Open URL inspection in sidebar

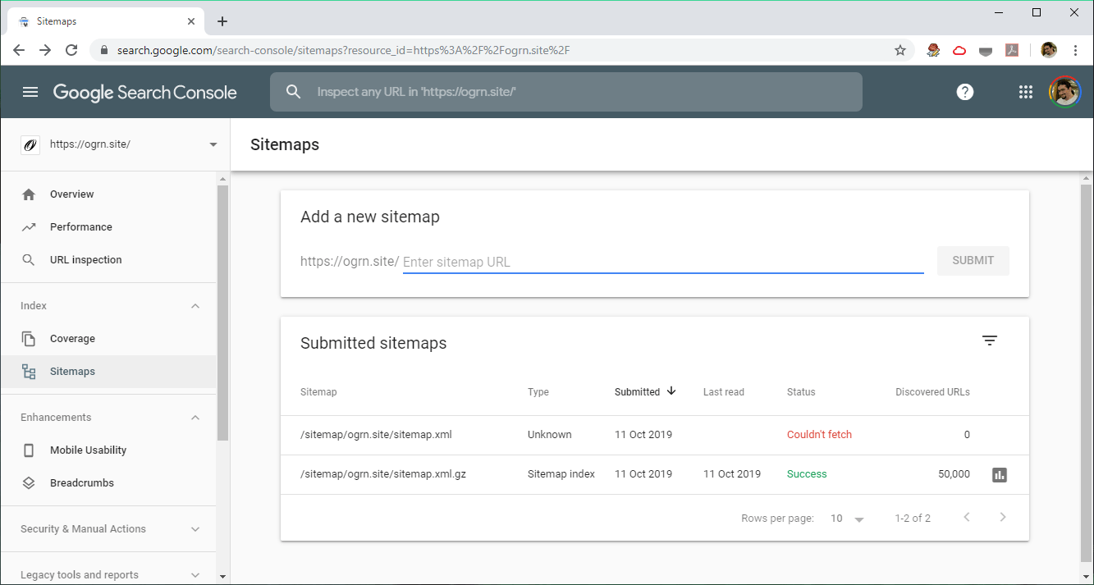108,260
